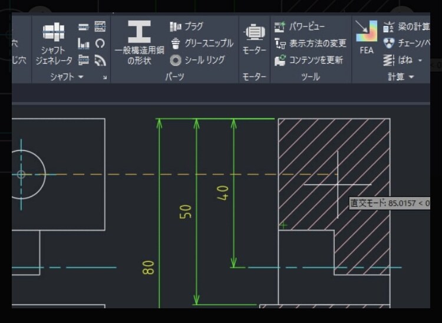Select the open-circle retaining ring icon
This screenshot has height=323, width=442.
pyautogui.click(x=100, y=44)
